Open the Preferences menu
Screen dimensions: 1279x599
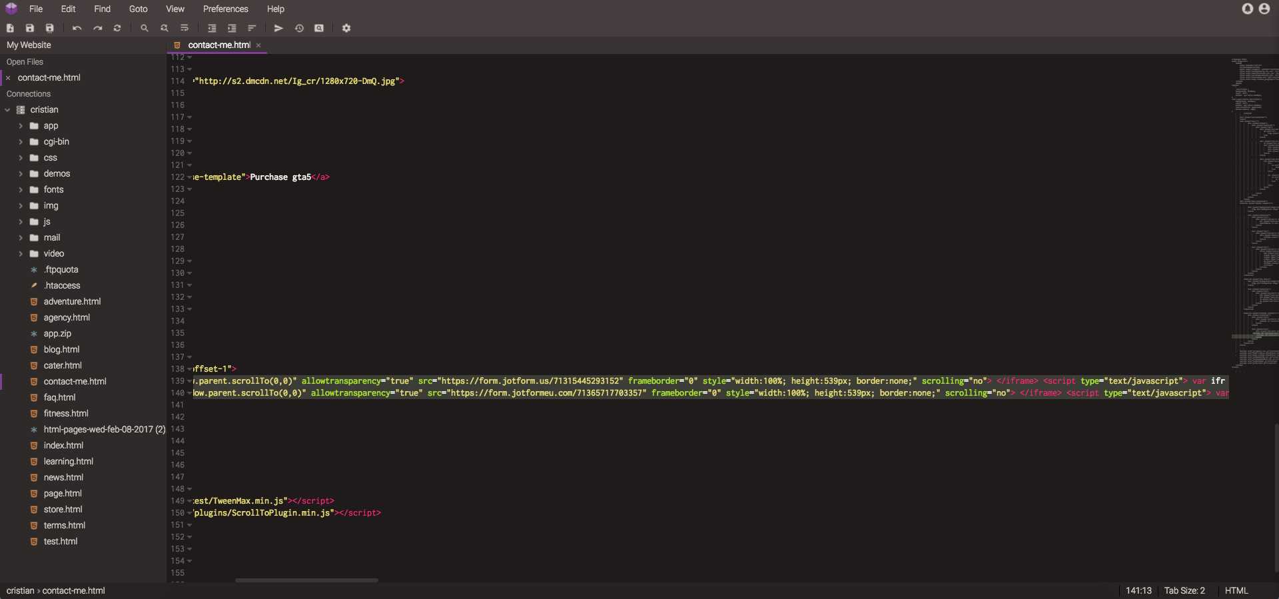coord(225,9)
